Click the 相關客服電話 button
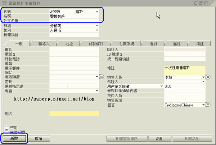 pos(127,138)
